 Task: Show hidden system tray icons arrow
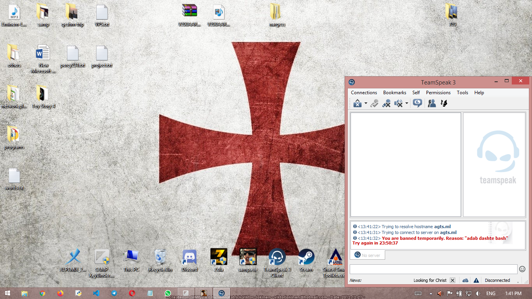[x=430, y=293]
